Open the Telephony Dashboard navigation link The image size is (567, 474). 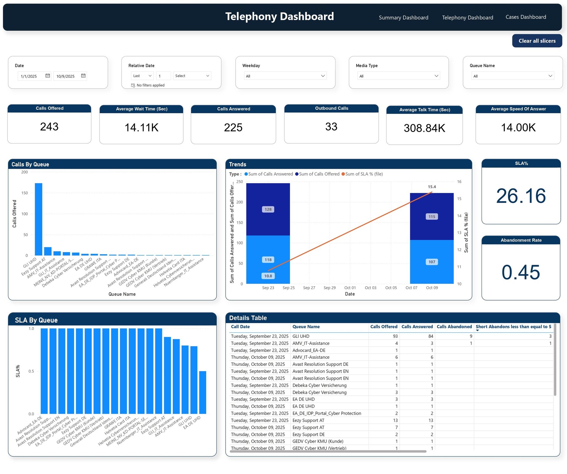pos(467,17)
